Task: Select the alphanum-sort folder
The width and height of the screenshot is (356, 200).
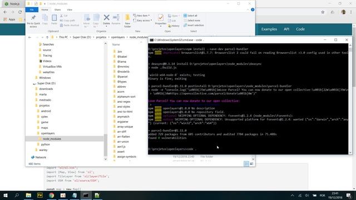Action: click(126, 97)
